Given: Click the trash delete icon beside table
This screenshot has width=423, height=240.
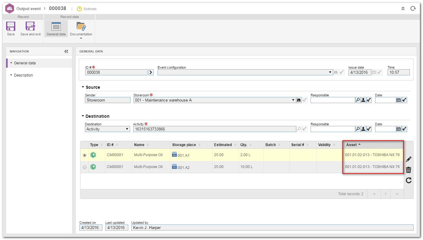Looking at the screenshot, I should coord(408,170).
